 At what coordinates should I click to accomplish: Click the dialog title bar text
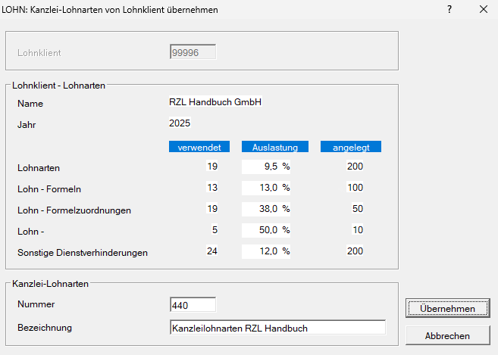(x=111, y=10)
